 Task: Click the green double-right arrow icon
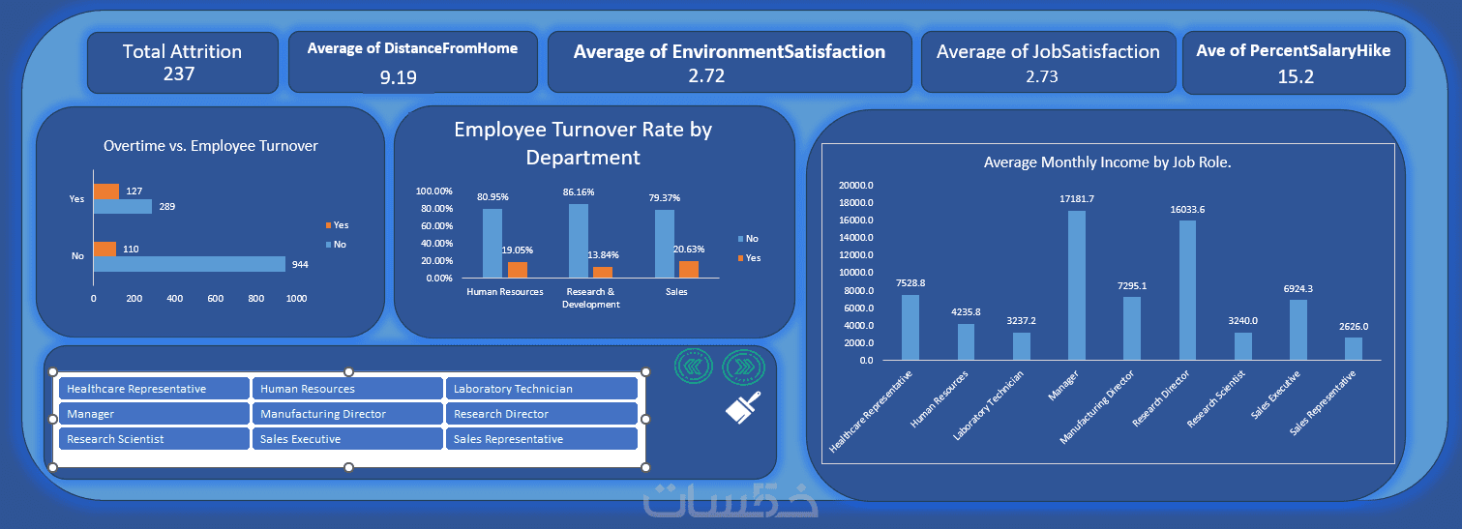[x=743, y=366]
